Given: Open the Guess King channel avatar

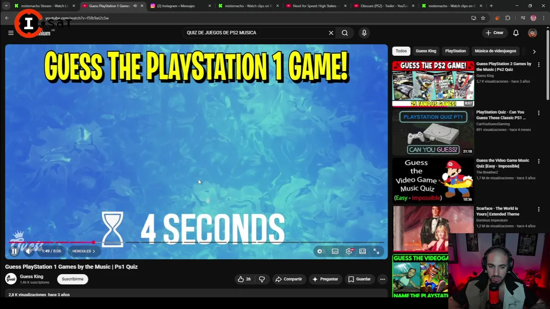Looking at the screenshot, I should (11, 279).
